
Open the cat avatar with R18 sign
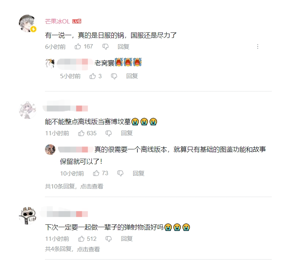28,216
